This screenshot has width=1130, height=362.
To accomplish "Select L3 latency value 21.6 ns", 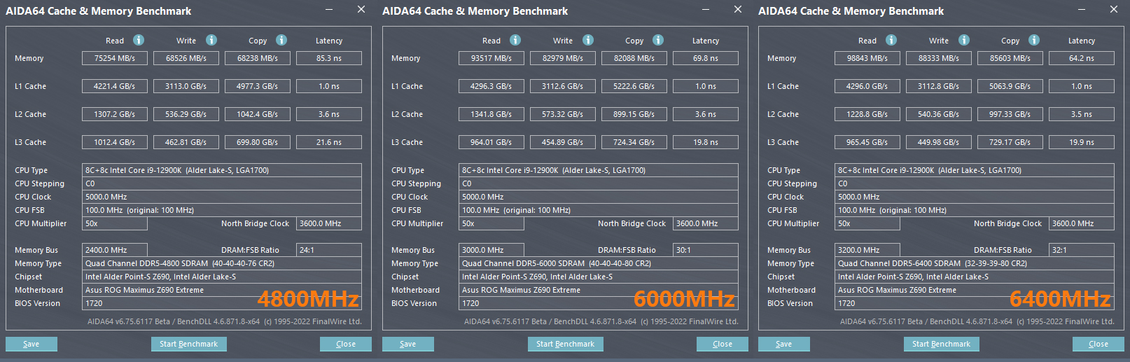I will click(x=329, y=142).
